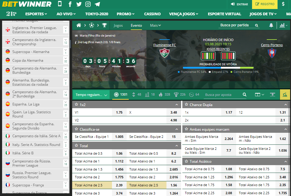Click the bet search magnifier icon
The height and width of the screenshot is (196, 291).
pos(245,95)
